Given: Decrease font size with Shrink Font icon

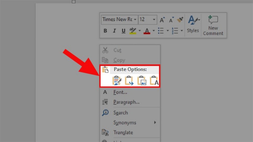Looking at the screenshot, I should pos(171,20).
